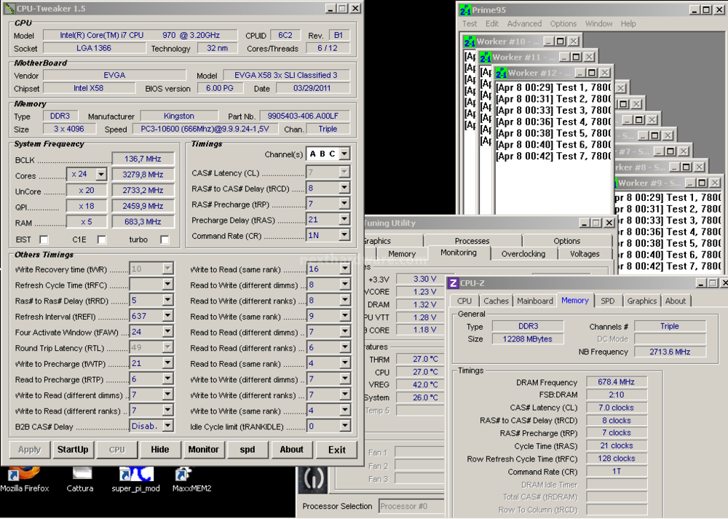Click the CPU-Tweaker title bar icon
Image resolution: width=728 pixels, height=519 pixels.
(x=9, y=8)
